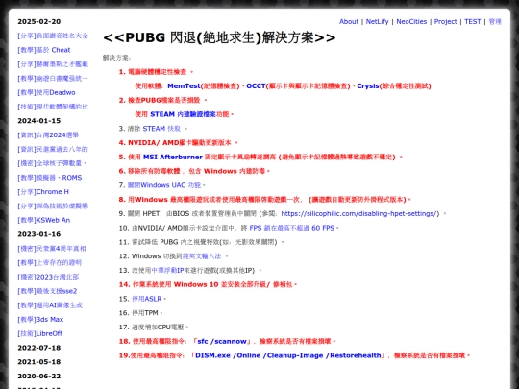This screenshot has width=519, height=389.
Task: Open the 停用ASLR link
Action: 147,299
